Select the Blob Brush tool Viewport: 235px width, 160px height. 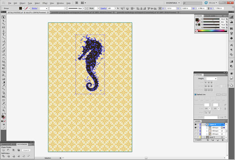tap(3, 51)
